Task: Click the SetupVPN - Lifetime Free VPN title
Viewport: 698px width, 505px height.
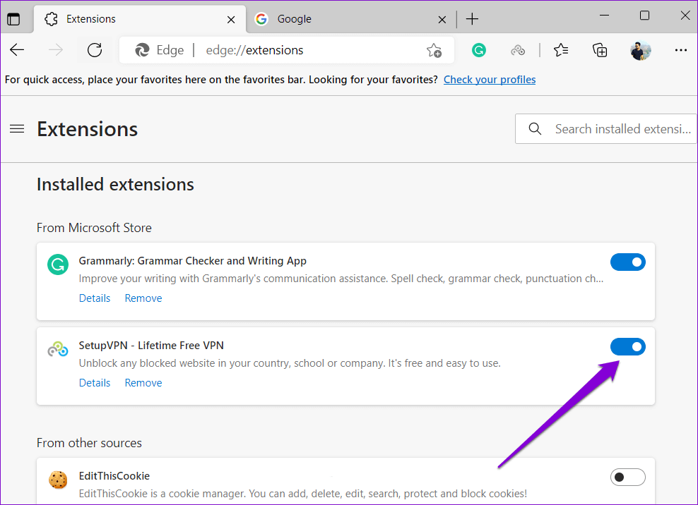Action: pyautogui.click(x=151, y=346)
